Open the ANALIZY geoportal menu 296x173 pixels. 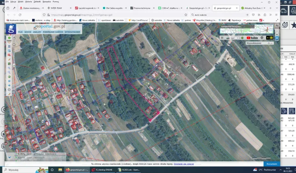(37, 32)
